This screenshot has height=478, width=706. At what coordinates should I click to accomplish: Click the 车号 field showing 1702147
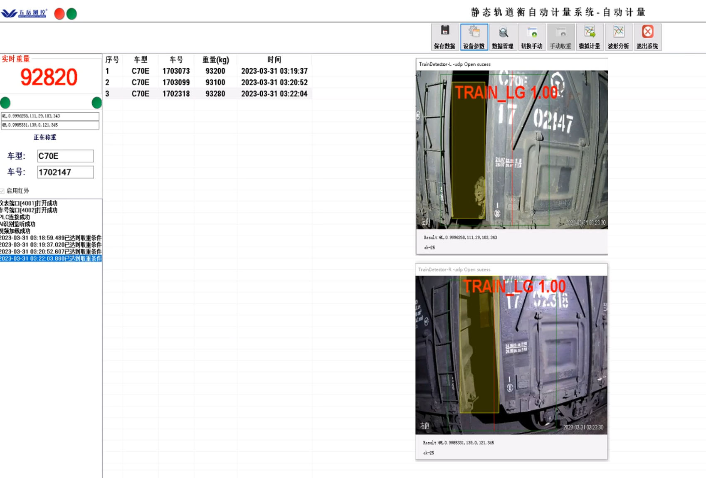coord(65,172)
